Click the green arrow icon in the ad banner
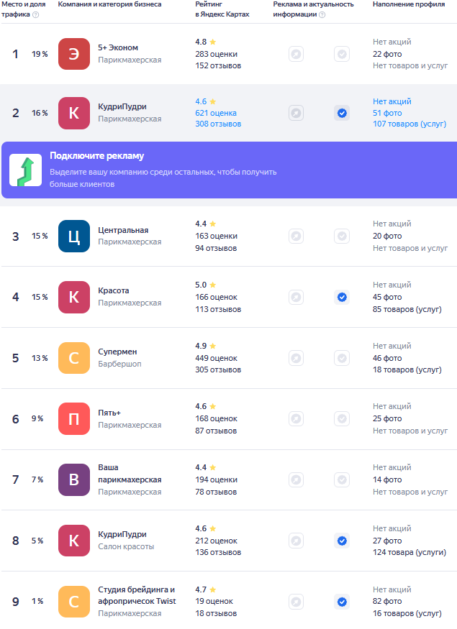Image resolution: width=457 pixels, height=629 pixels. (25, 170)
